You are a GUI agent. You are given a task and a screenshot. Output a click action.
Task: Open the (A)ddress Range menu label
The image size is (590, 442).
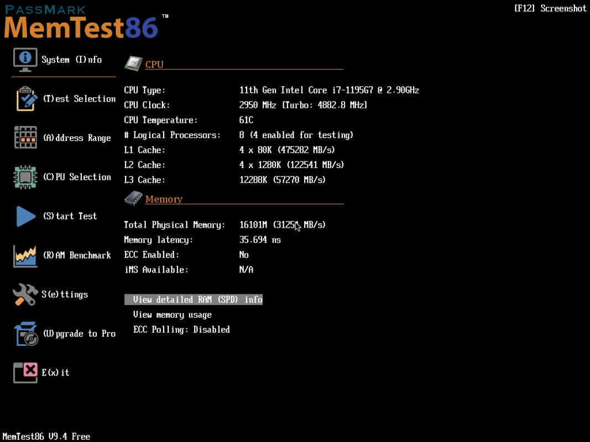click(x=77, y=138)
